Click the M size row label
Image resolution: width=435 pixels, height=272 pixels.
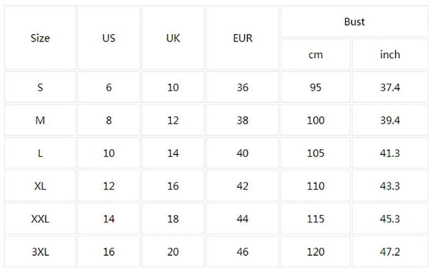[40, 121]
